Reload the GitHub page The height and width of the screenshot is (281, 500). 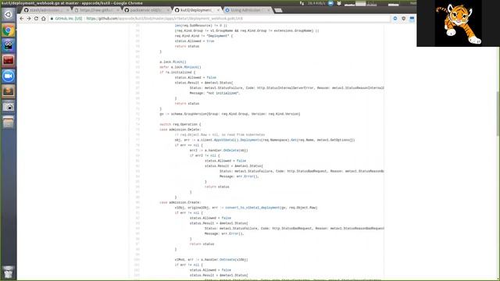36,19
